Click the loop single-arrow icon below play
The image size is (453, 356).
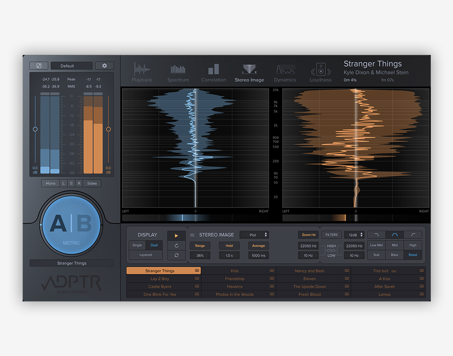click(176, 246)
